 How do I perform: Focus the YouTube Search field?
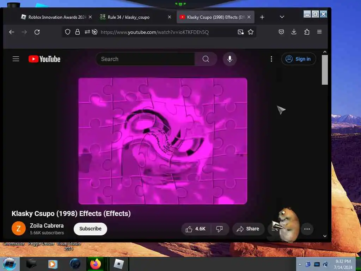(x=146, y=59)
